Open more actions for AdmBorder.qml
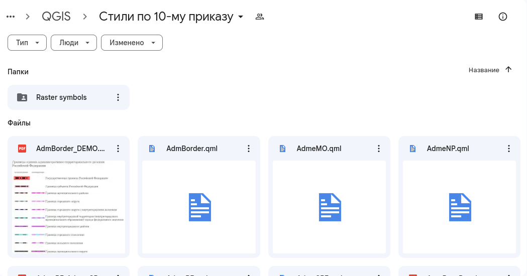The width and height of the screenshot is (527, 276). [x=248, y=149]
